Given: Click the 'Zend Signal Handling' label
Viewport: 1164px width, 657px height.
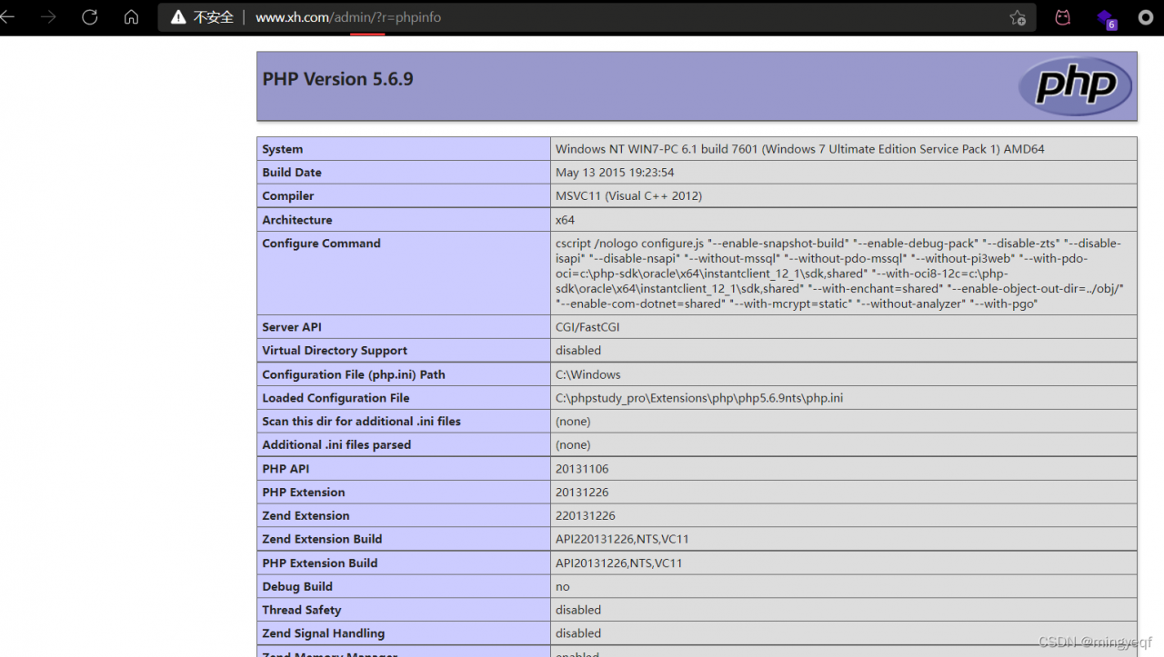Looking at the screenshot, I should [x=324, y=634].
